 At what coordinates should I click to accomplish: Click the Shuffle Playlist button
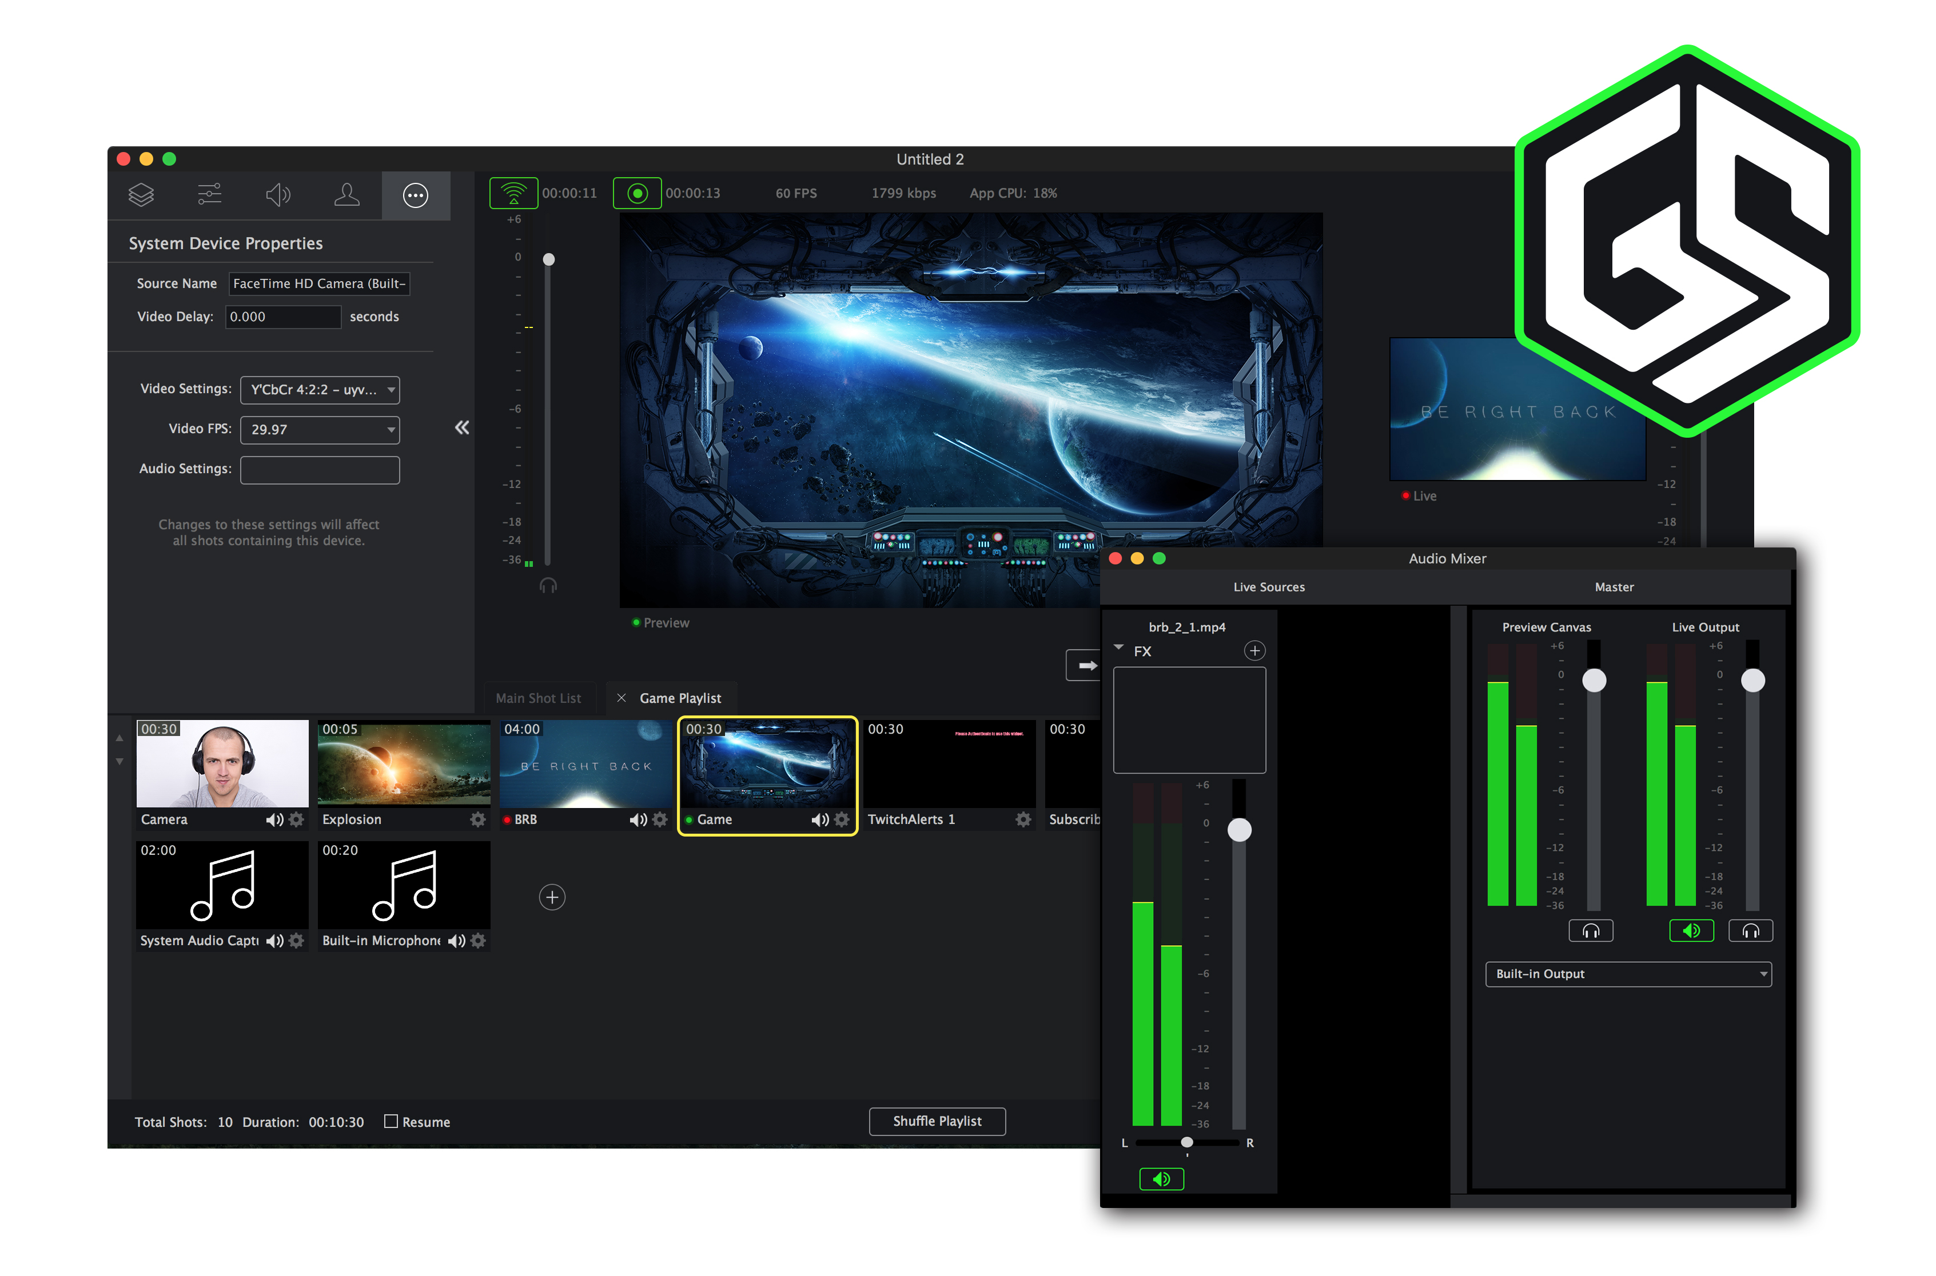tap(937, 1121)
